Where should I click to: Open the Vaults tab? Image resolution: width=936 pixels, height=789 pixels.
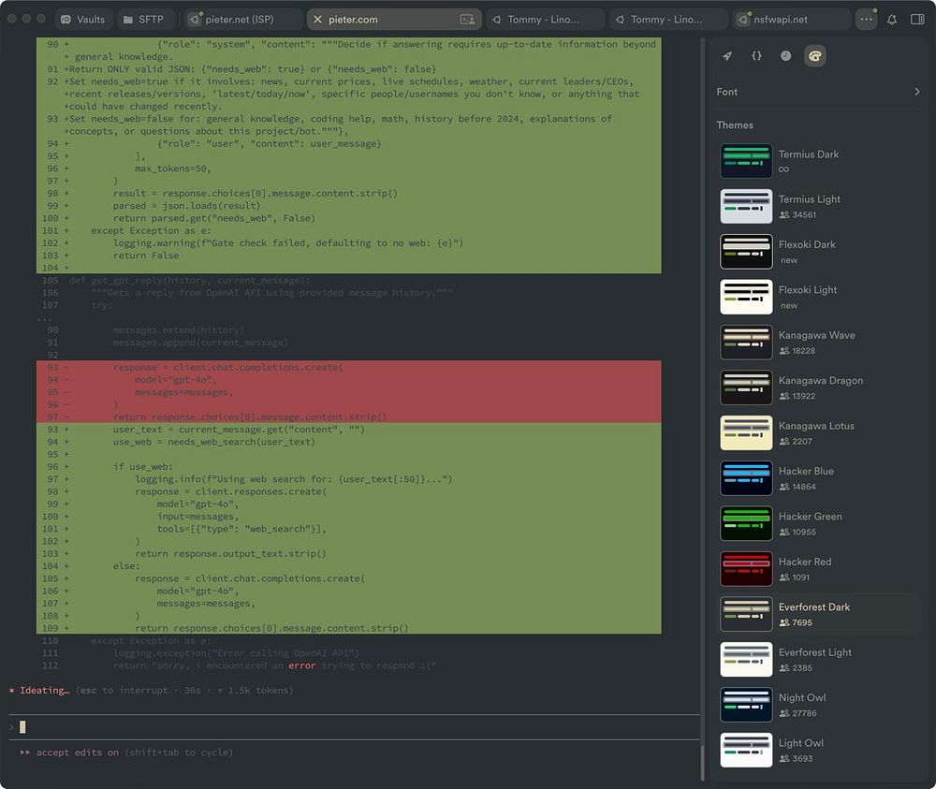[82, 19]
